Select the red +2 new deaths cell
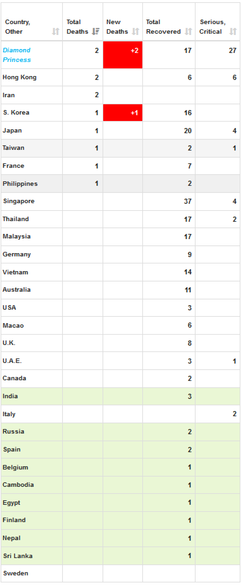 [x=123, y=55]
